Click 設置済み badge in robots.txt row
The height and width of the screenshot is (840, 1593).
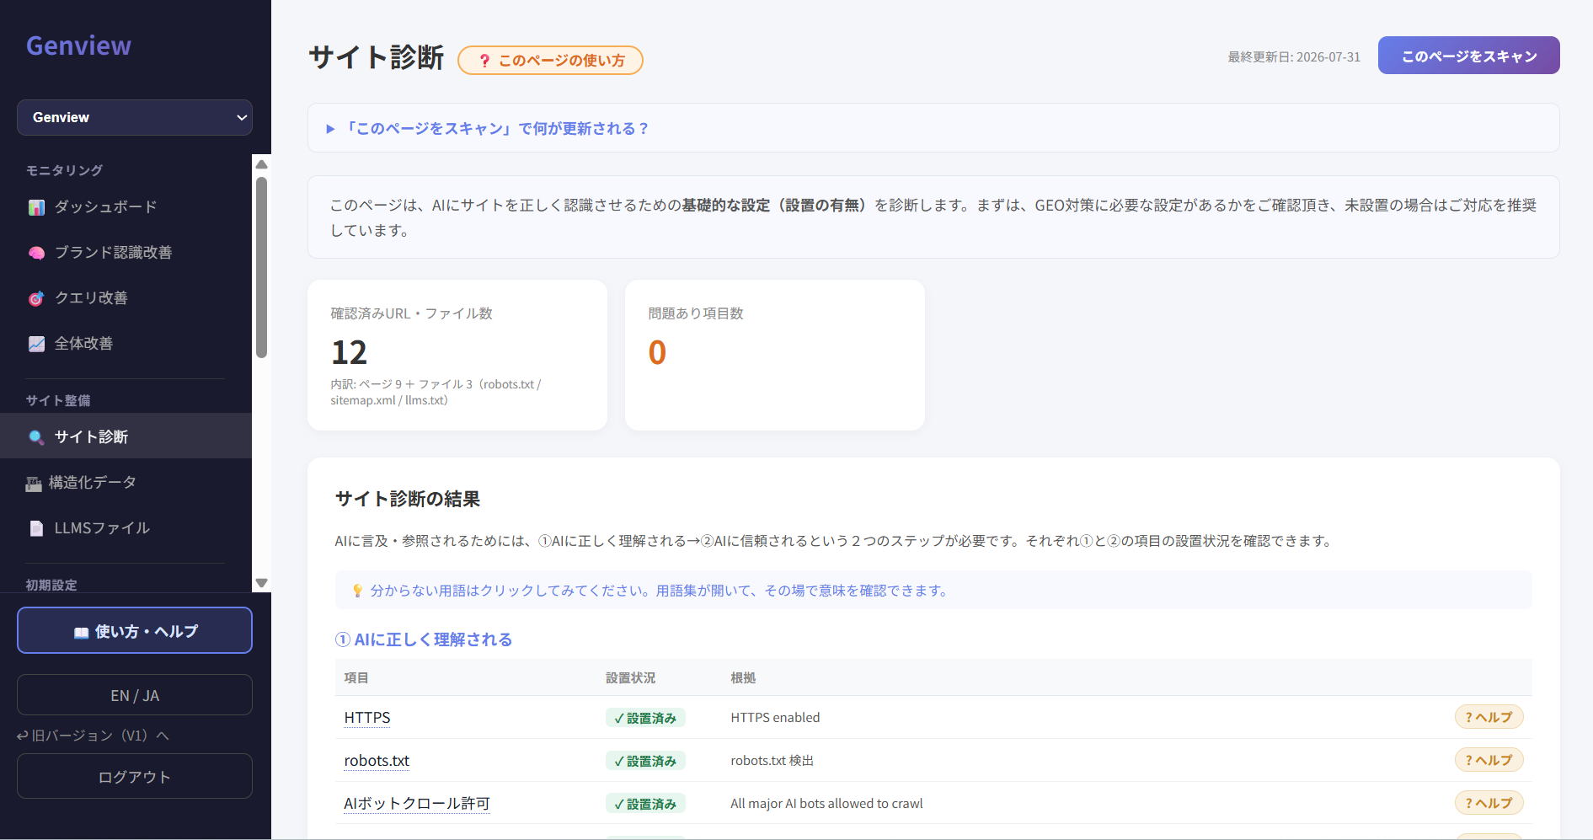point(645,761)
